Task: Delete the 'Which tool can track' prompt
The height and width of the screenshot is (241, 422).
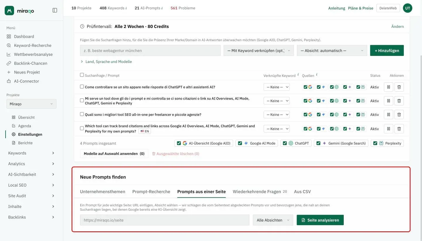Action: (399, 129)
